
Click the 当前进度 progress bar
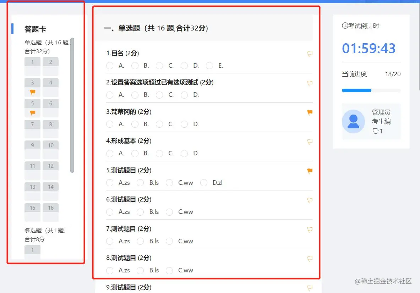[371, 90]
